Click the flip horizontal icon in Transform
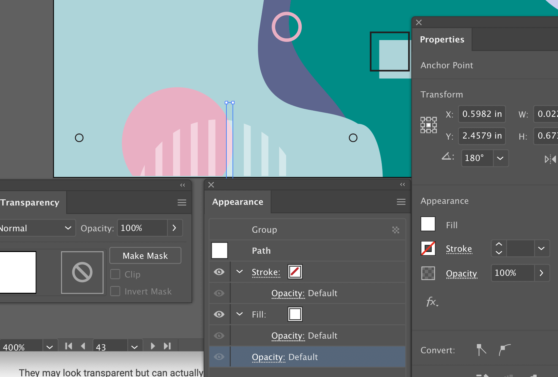Screen dimensions: 558x377 click(x=550, y=159)
